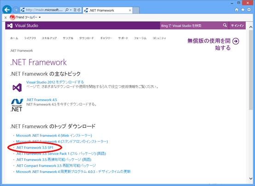Click the Home icon in the browser
The width and height of the screenshot is (255, 186).
pyautogui.click(x=237, y=10)
